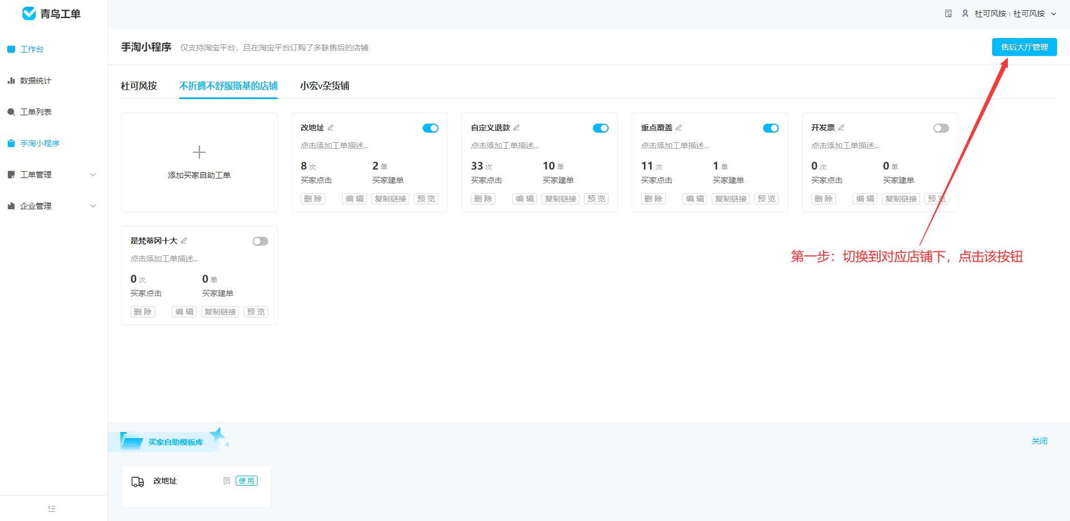Image resolution: width=1070 pixels, height=521 pixels.
Task: Click 使用 on the 改地址 template
Action: 246,481
